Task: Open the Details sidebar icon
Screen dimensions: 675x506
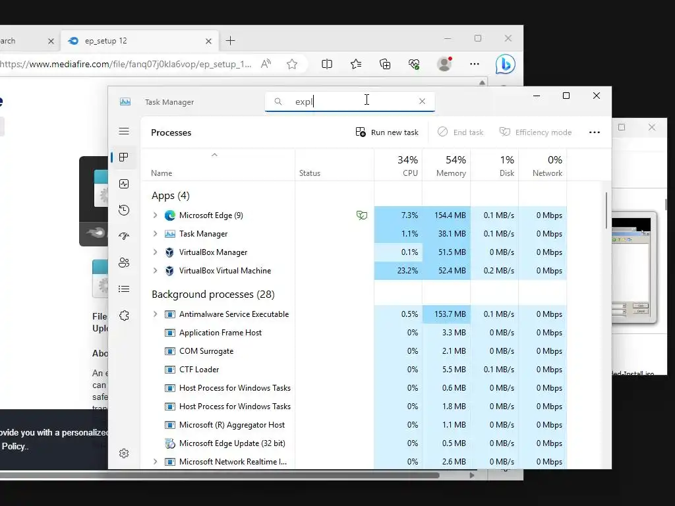Action: click(124, 289)
